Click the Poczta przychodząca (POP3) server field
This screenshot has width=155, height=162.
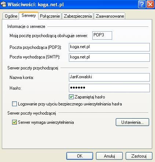[x=109, y=47]
